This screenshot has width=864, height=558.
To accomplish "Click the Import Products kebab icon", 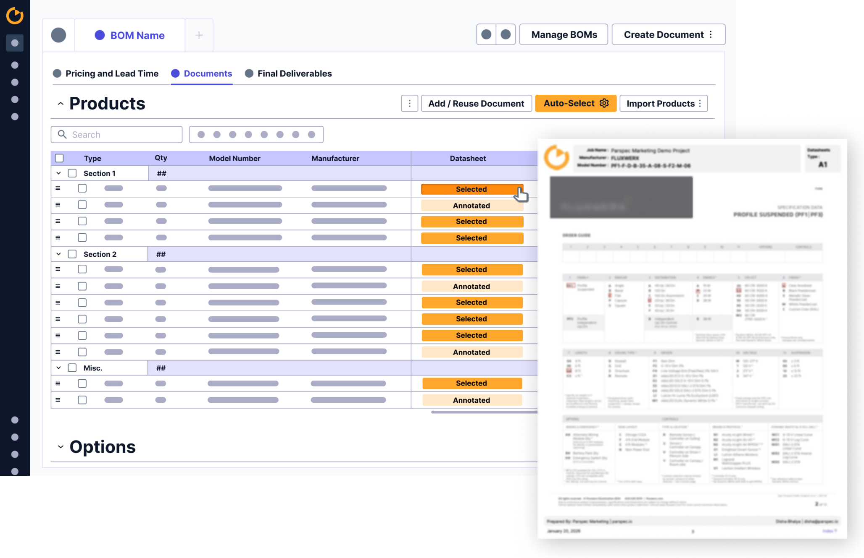I will tap(700, 104).
